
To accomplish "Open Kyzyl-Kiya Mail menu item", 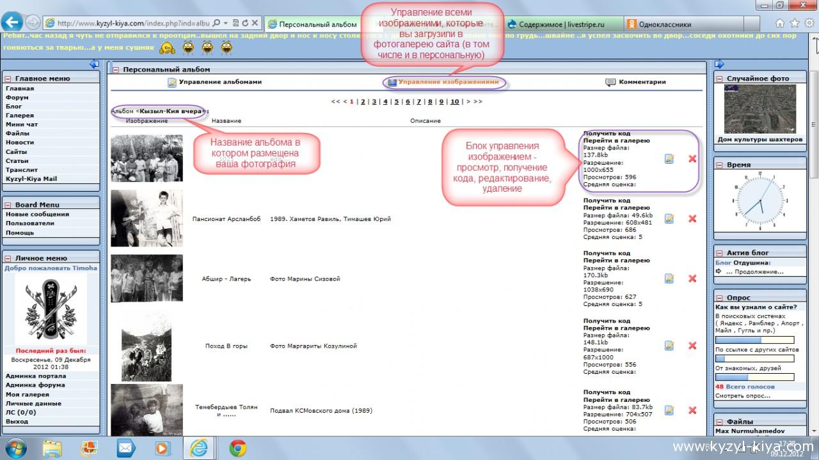I will (x=31, y=179).
